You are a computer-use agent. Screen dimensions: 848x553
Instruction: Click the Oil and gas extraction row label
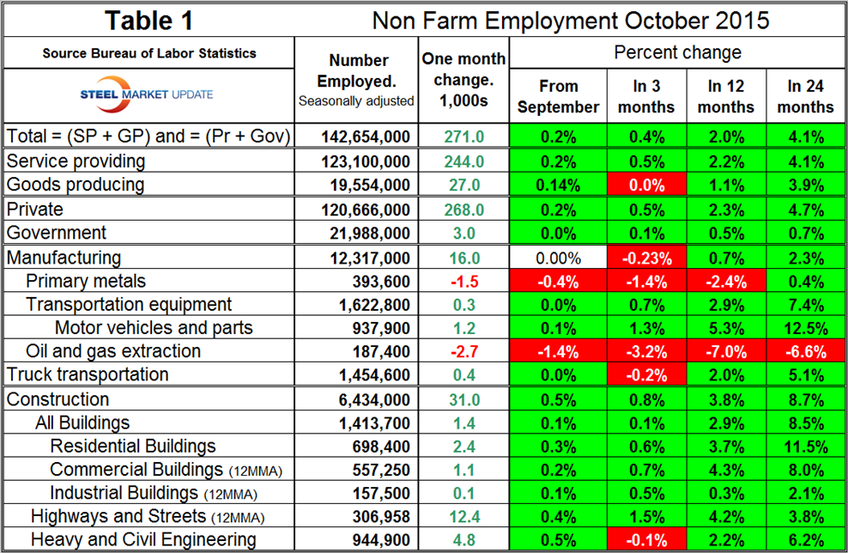click(113, 350)
